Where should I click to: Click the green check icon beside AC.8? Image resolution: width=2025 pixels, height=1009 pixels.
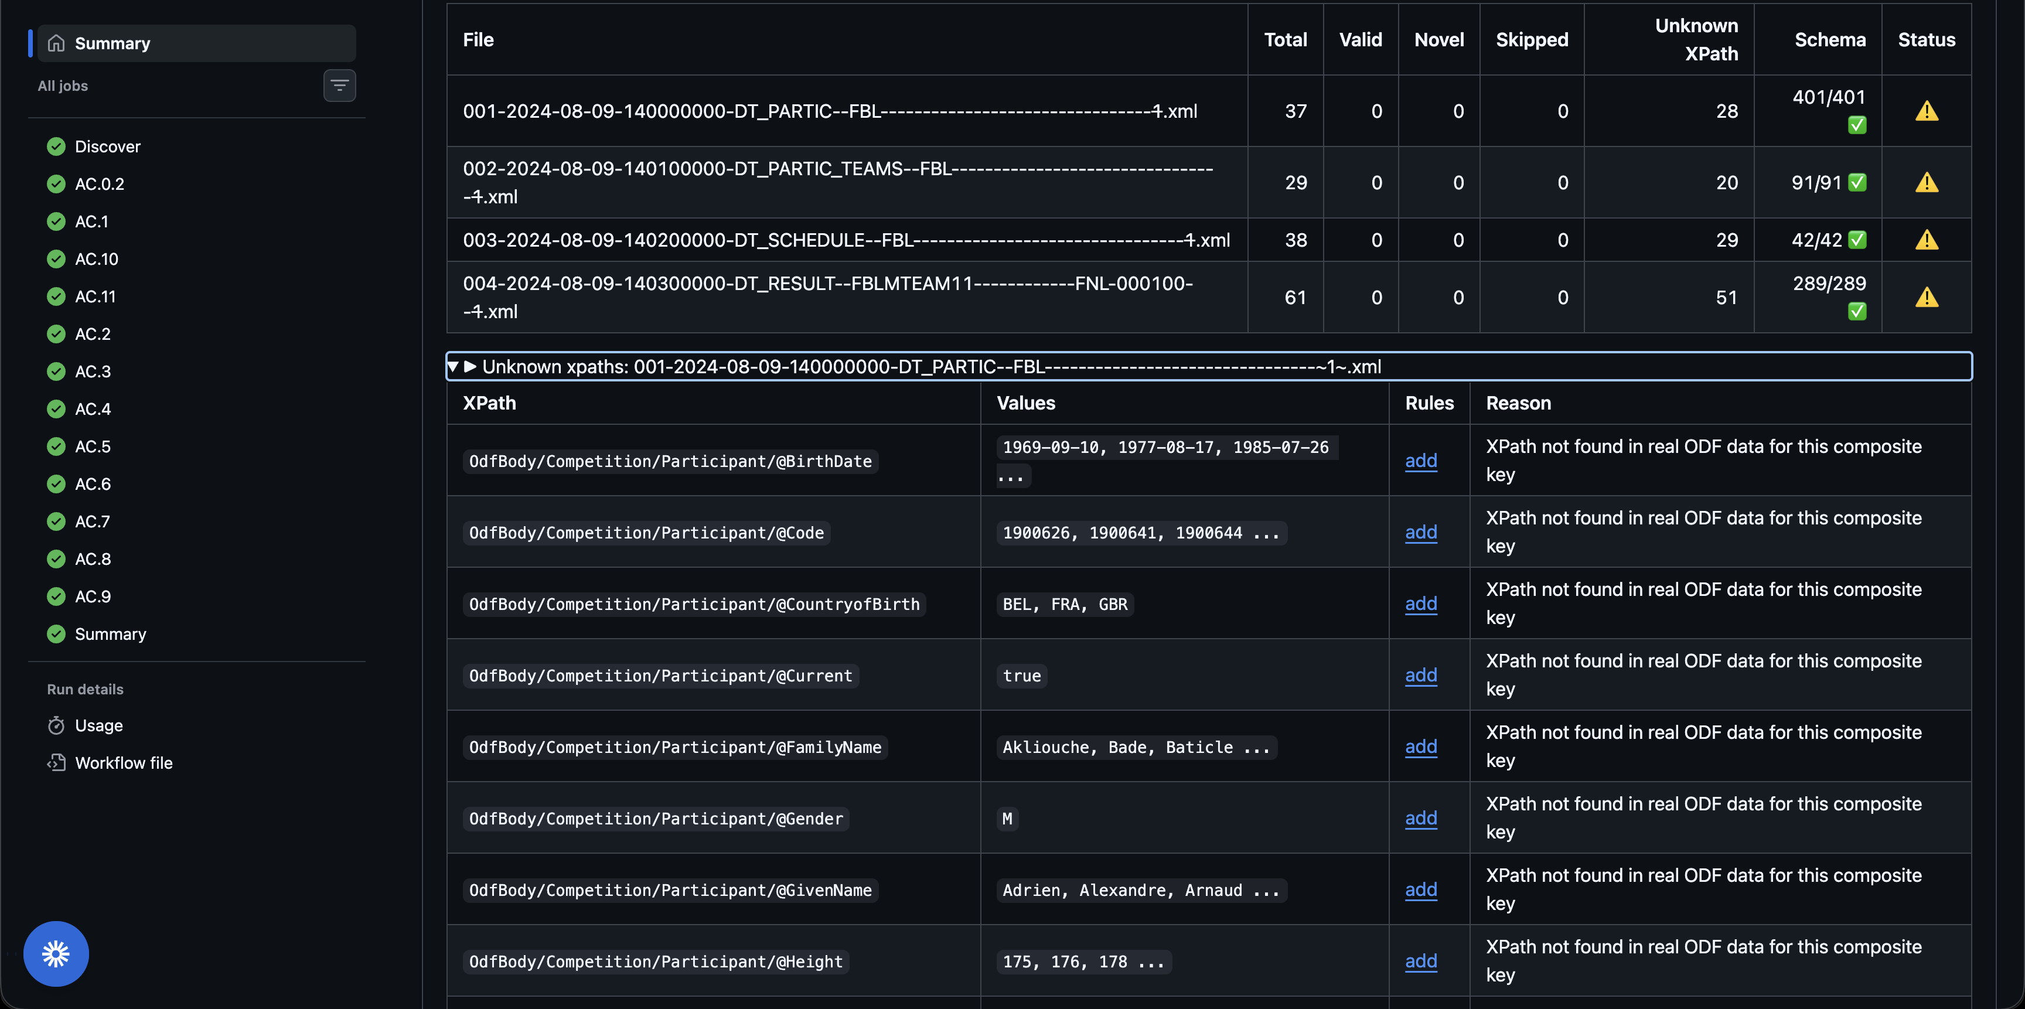point(56,559)
